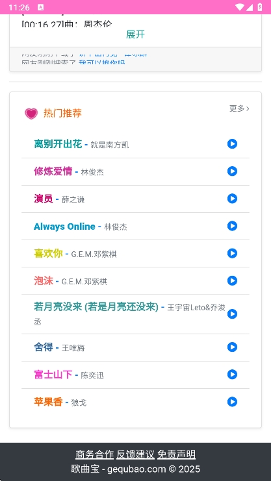The width and height of the screenshot is (271, 481).
Task: Open 免责声明 disclaimer link
Action: click(x=176, y=454)
